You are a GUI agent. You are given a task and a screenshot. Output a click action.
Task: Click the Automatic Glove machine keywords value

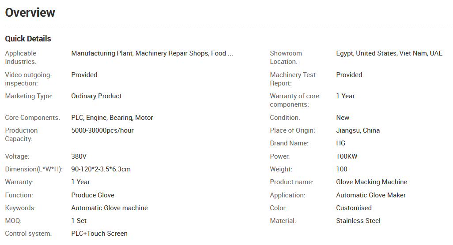click(109, 208)
